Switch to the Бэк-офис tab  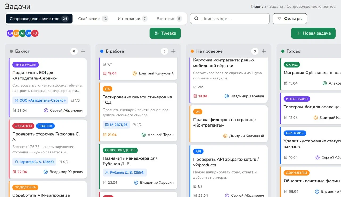pyautogui.click(x=169, y=19)
